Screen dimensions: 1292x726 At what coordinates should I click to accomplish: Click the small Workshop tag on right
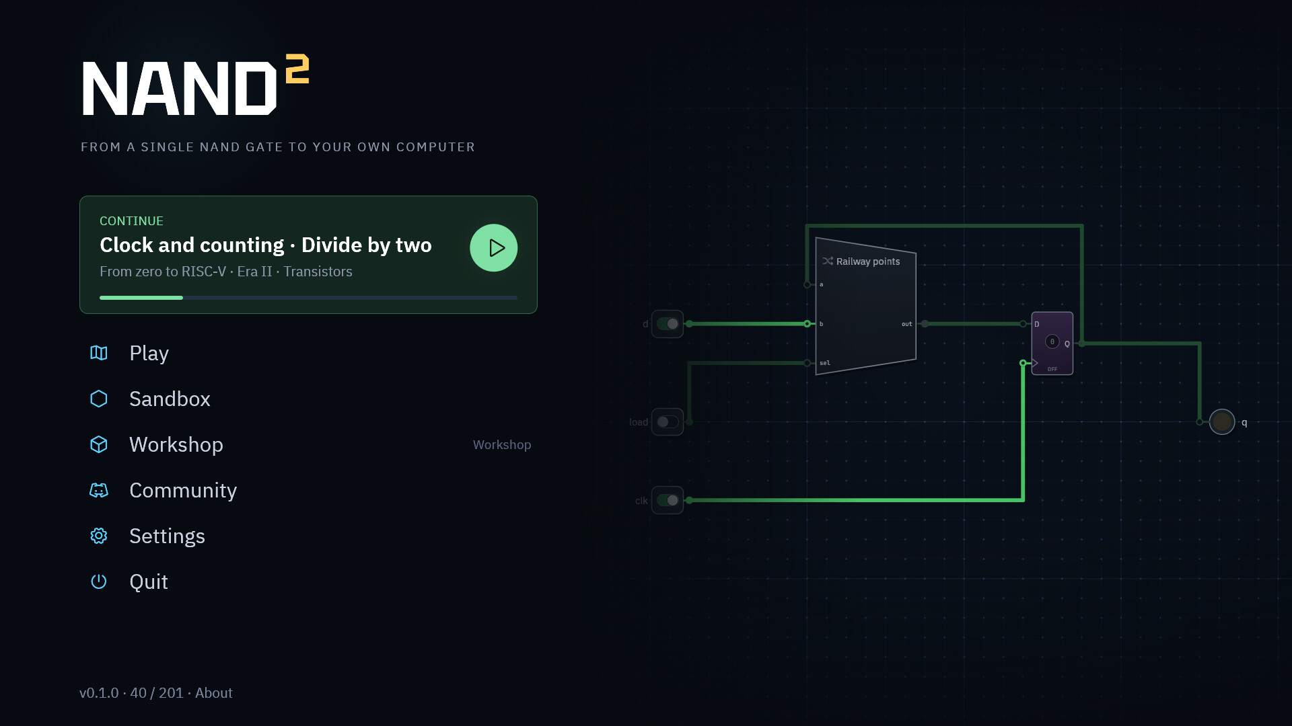[502, 445]
